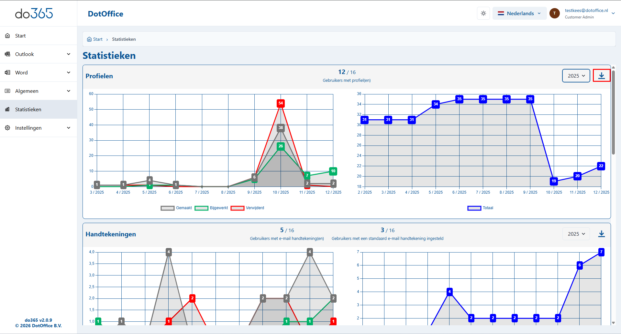Click the breadcrumb home icon
This screenshot has width=621, height=334.
[89, 39]
